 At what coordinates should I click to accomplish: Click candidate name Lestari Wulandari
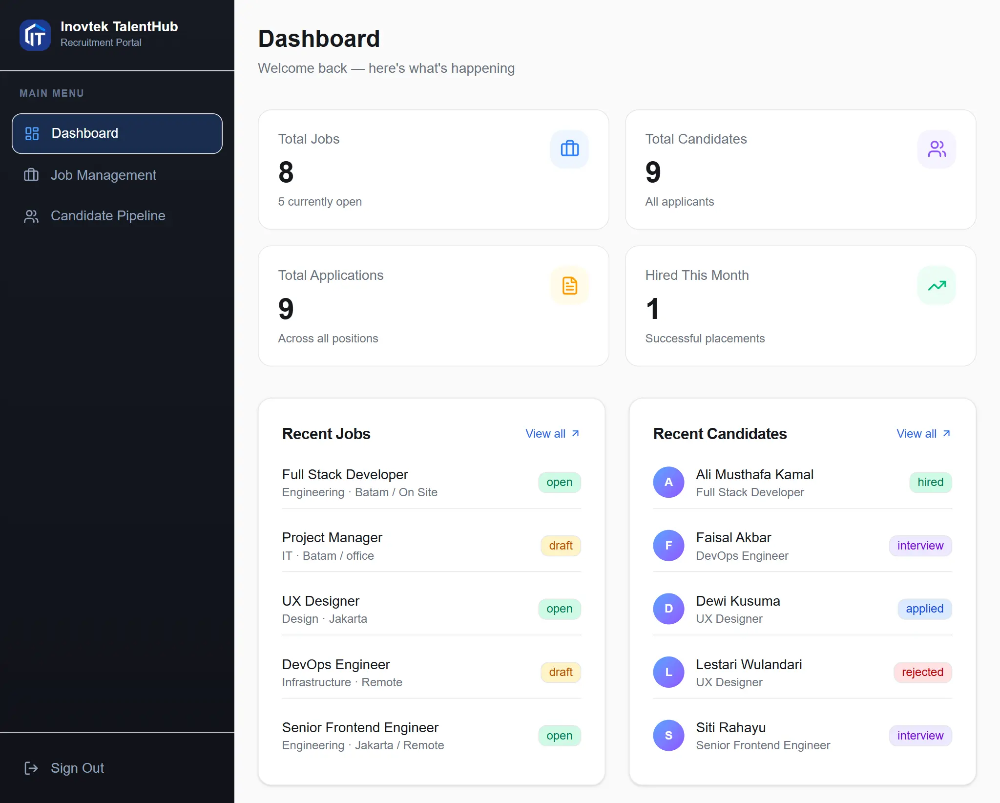pyautogui.click(x=749, y=664)
